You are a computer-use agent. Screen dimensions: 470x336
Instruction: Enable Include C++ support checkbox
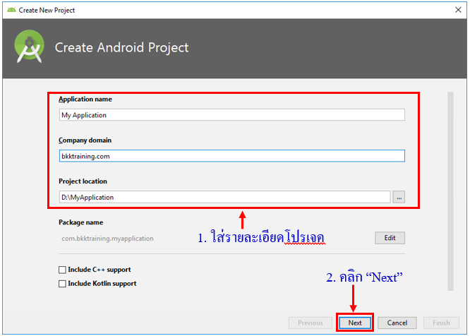click(63, 270)
